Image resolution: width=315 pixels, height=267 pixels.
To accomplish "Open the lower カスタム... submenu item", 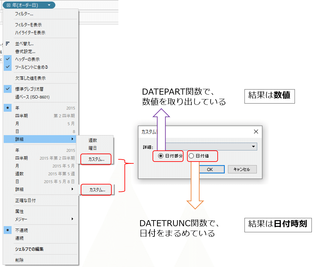I will point(97,190).
